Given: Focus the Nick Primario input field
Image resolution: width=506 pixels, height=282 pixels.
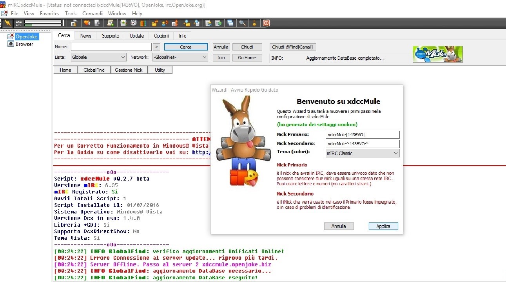Looking at the screenshot, I should pos(363,135).
